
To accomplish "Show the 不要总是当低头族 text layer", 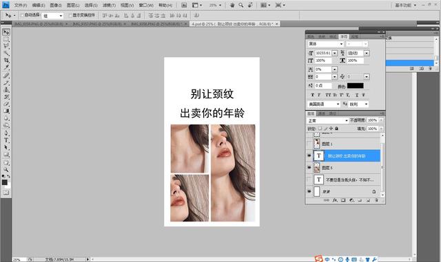I will click(309, 179).
